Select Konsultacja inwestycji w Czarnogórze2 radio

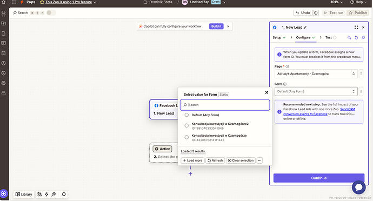[186, 125]
